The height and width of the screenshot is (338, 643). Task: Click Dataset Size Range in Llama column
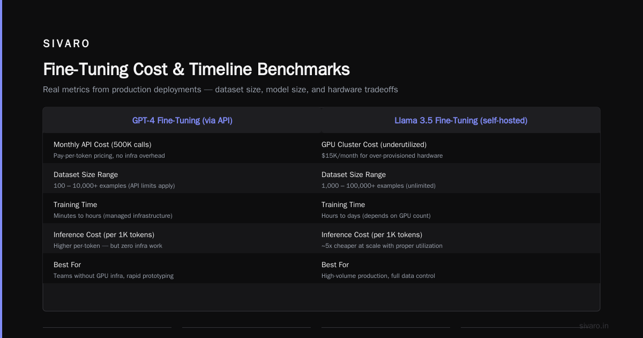[354, 174]
